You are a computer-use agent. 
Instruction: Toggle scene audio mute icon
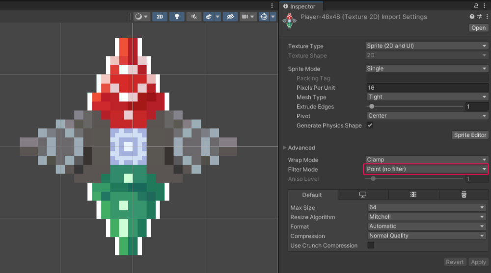point(194,17)
